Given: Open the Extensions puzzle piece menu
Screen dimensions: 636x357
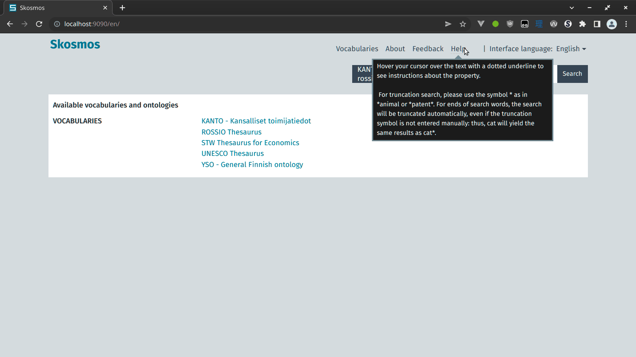Looking at the screenshot, I should click(582, 24).
